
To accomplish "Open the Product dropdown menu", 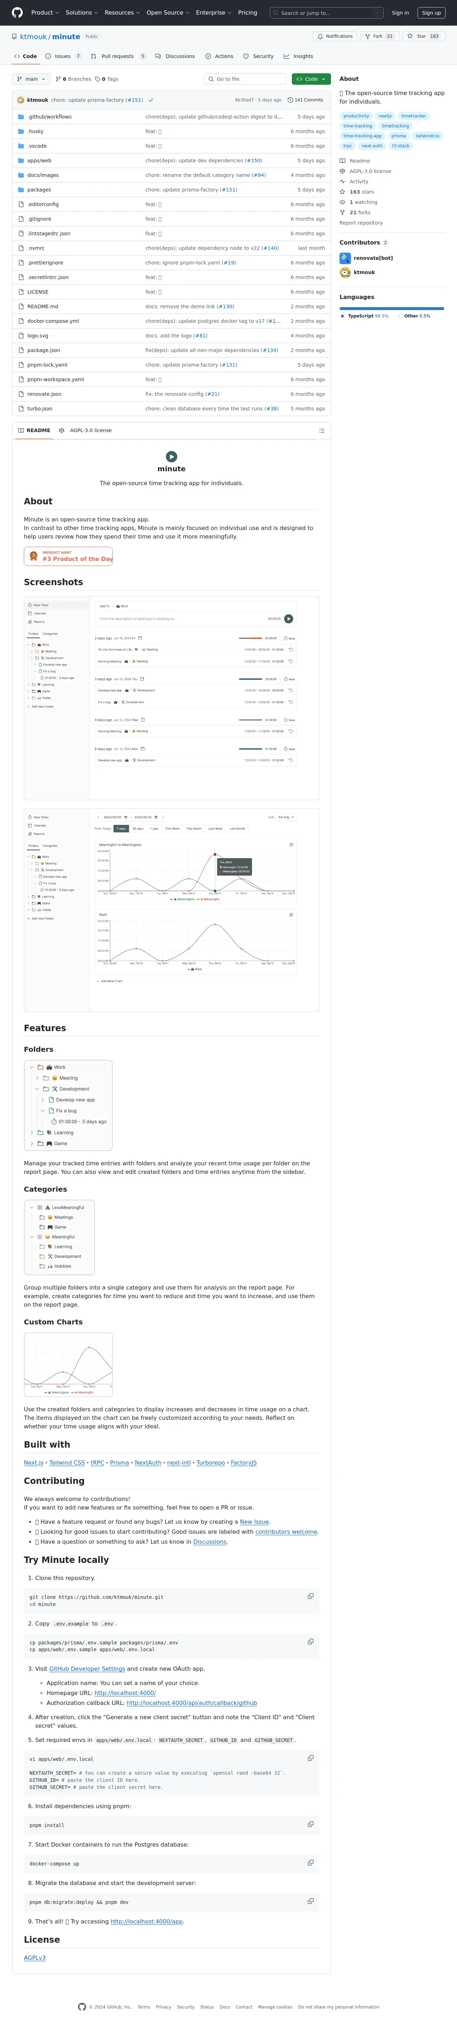I will 45,12.
